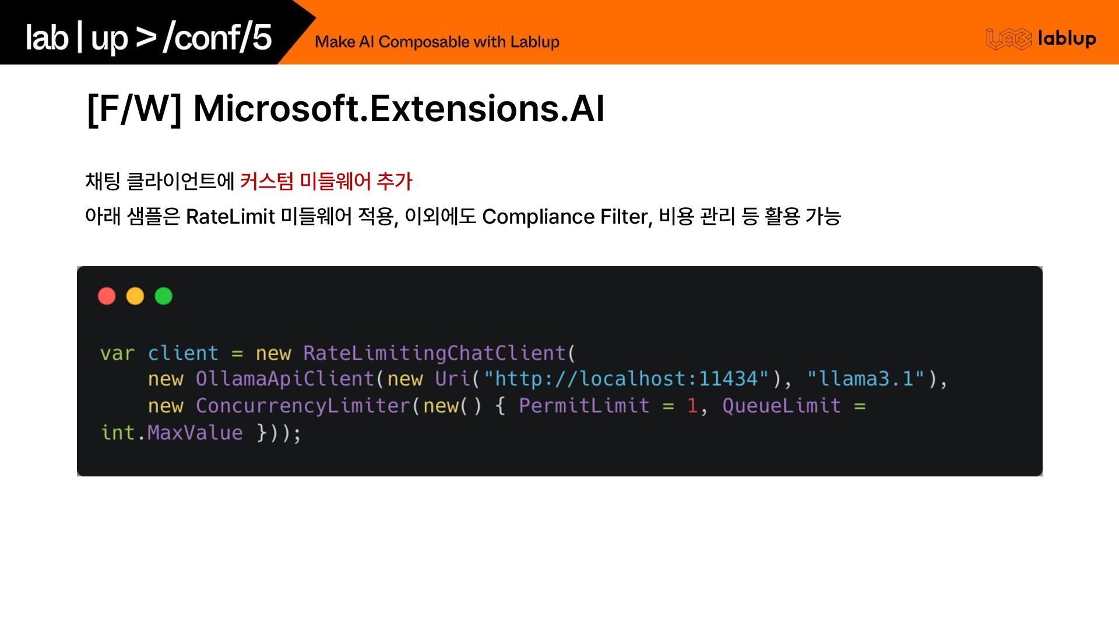
Task: Click the word 'RateLimit' in the Korean description
Action: click(230, 217)
